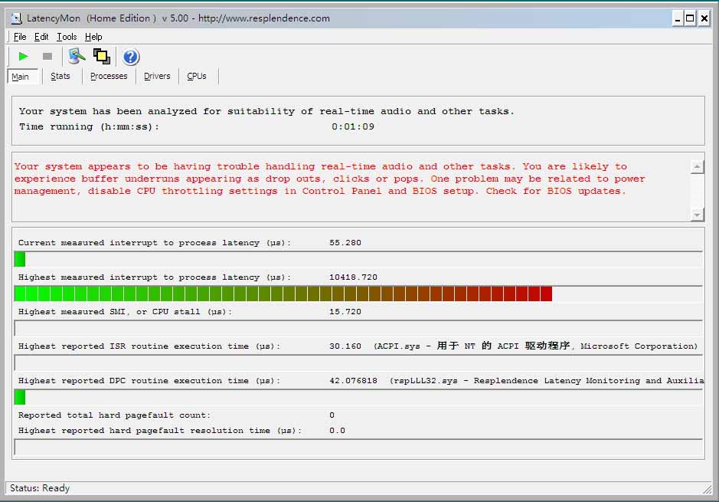
Task: Click the empty SMI or CPU stall bar
Action: pos(358,329)
